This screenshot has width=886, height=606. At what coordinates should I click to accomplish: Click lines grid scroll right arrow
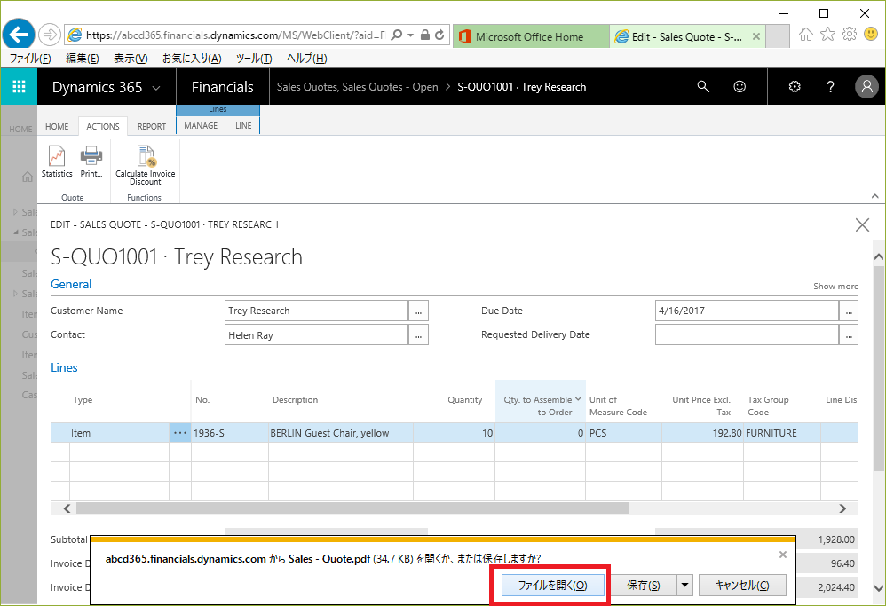coord(842,508)
